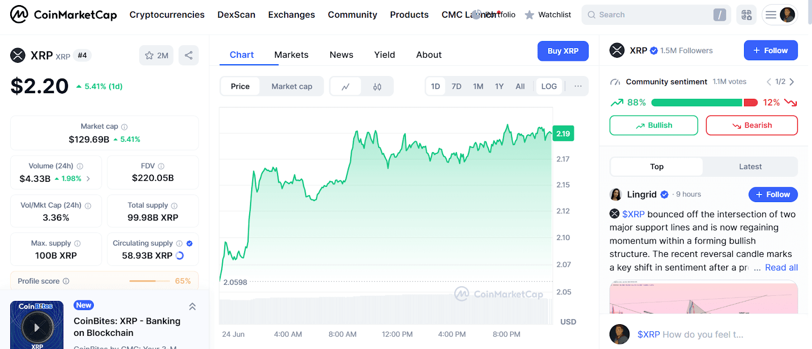Open the About tab

click(x=429, y=55)
